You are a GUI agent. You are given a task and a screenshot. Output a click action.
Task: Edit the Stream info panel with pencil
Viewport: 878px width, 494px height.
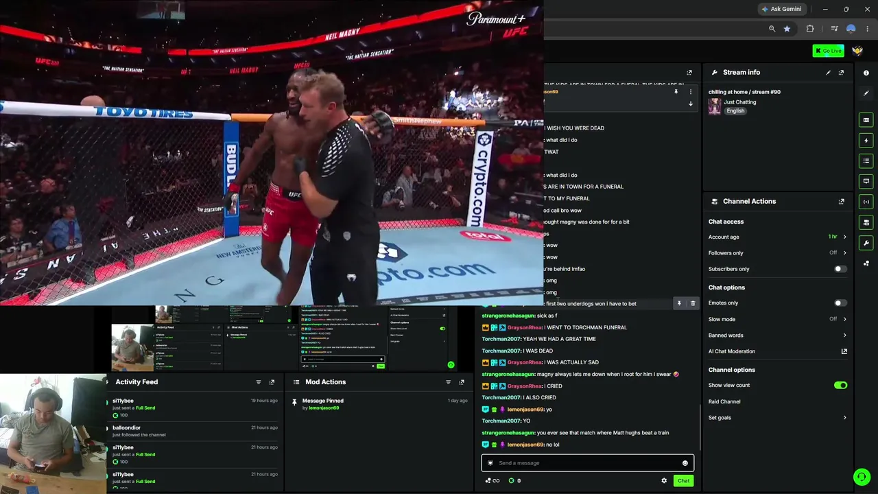tap(828, 73)
